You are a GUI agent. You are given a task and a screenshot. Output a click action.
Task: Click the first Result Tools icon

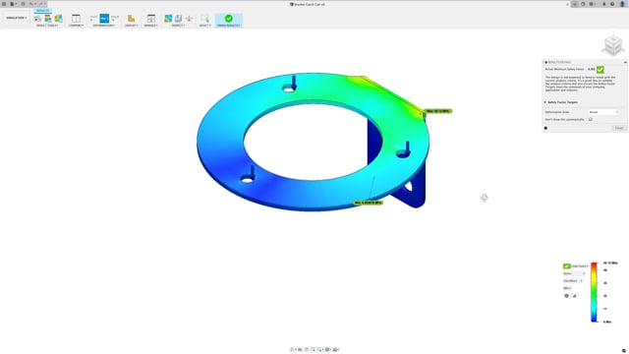tap(37, 19)
